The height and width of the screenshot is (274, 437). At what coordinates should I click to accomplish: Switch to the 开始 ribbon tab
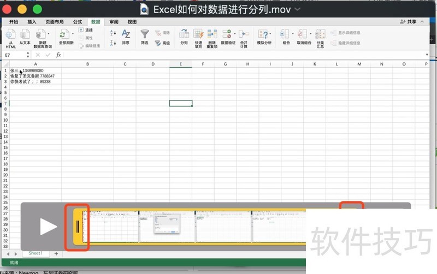click(14, 22)
